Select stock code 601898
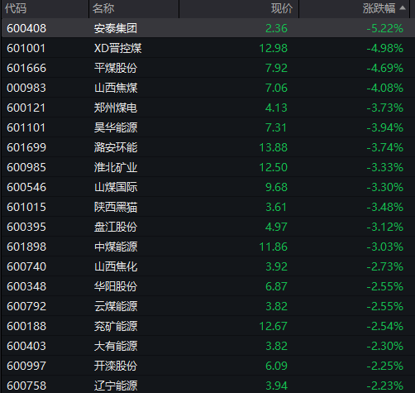 pyautogui.click(x=26, y=247)
